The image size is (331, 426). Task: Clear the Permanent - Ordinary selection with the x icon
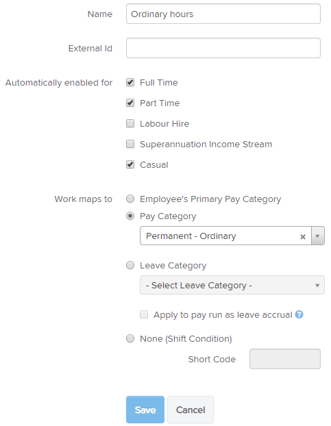pos(303,237)
